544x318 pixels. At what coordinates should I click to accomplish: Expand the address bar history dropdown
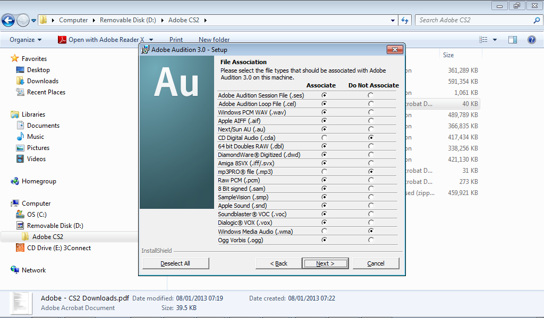(393, 21)
